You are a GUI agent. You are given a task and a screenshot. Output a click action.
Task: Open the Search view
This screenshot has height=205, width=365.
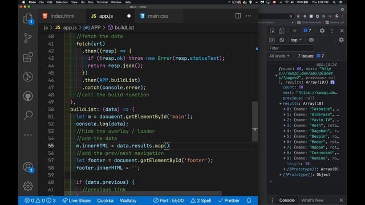tap(28, 115)
